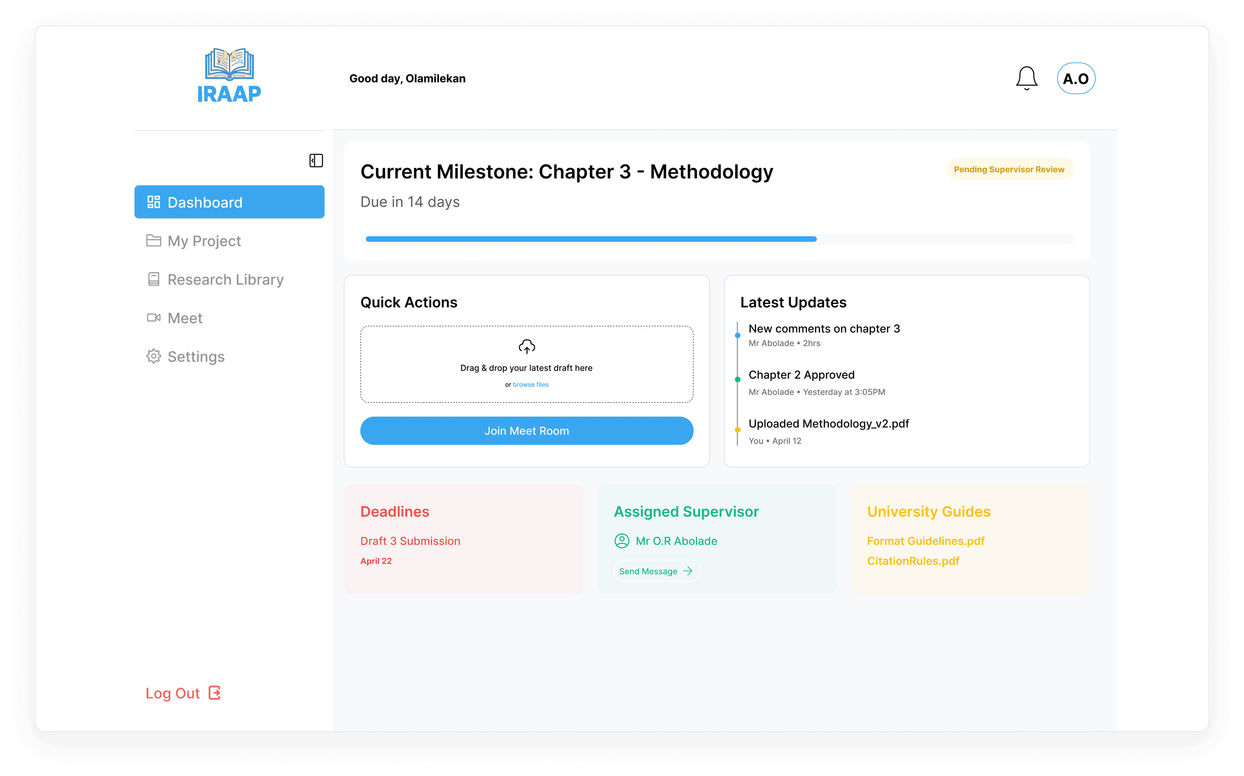Open the A.O profile avatar
The width and height of the screenshot is (1244, 776).
click(x=1076, y=78)
